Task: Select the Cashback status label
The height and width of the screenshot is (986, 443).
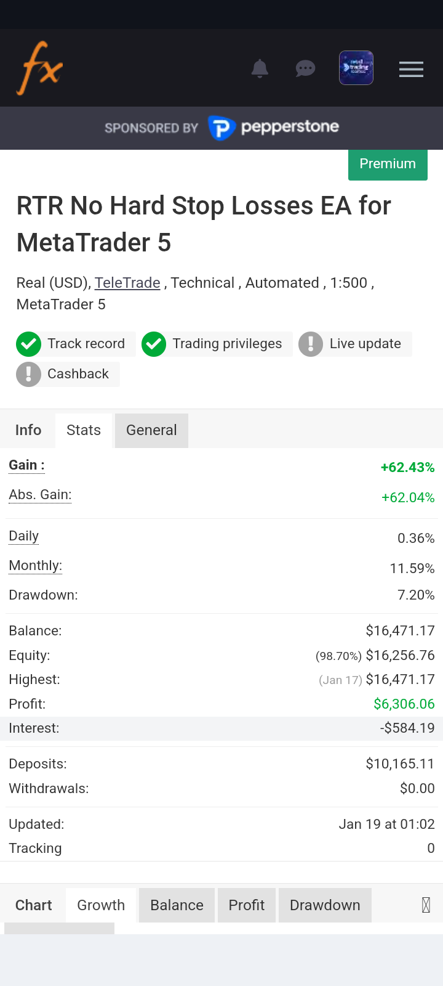Action: (x=78, y=374)
